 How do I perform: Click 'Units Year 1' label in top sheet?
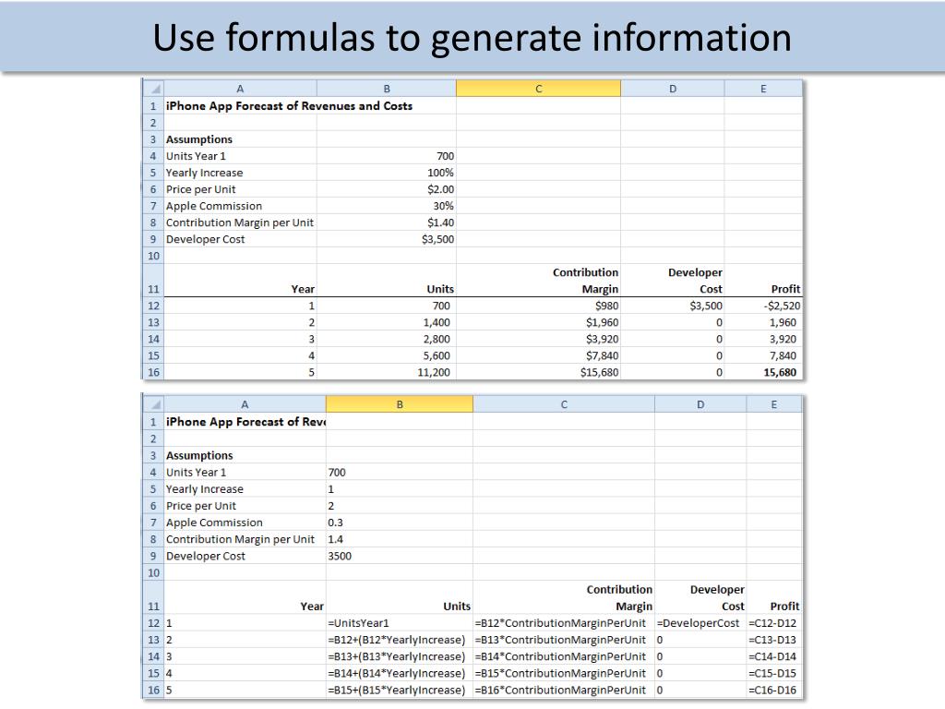pyautogui.click(x=196, y=156)
